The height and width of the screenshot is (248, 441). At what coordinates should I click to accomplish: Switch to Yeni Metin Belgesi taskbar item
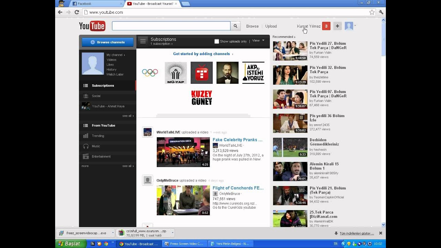[230, 244]
